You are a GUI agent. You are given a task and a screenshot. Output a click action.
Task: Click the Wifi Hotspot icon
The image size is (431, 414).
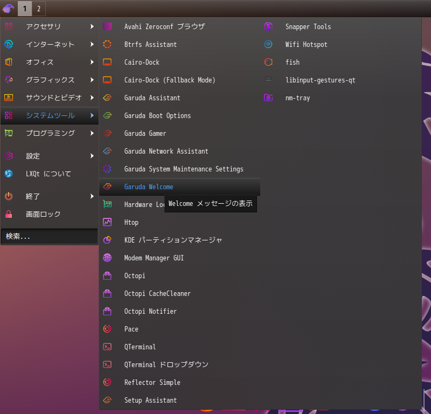[x=268, y=44]
